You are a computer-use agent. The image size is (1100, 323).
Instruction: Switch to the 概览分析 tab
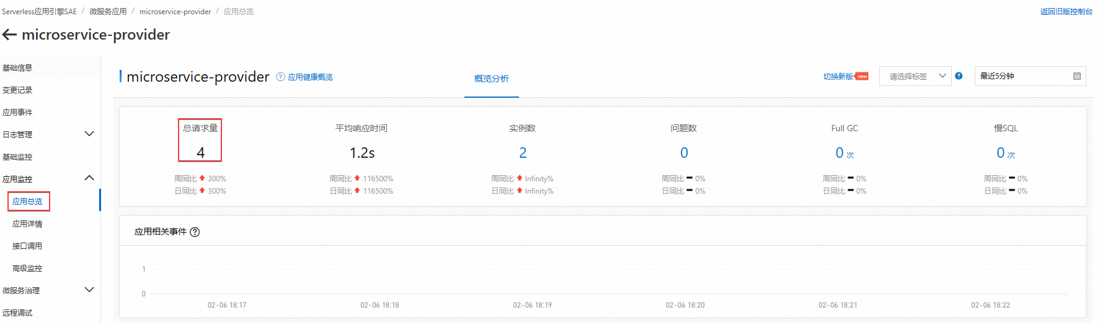pyautogui.click(x=492, y=79)
